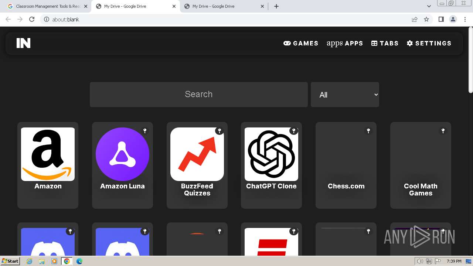The width and height of the screenshot is (473, 266).
Task: Launch Amazon Luna purple icon
Action: pyautogui.click(x=122, y=154)
